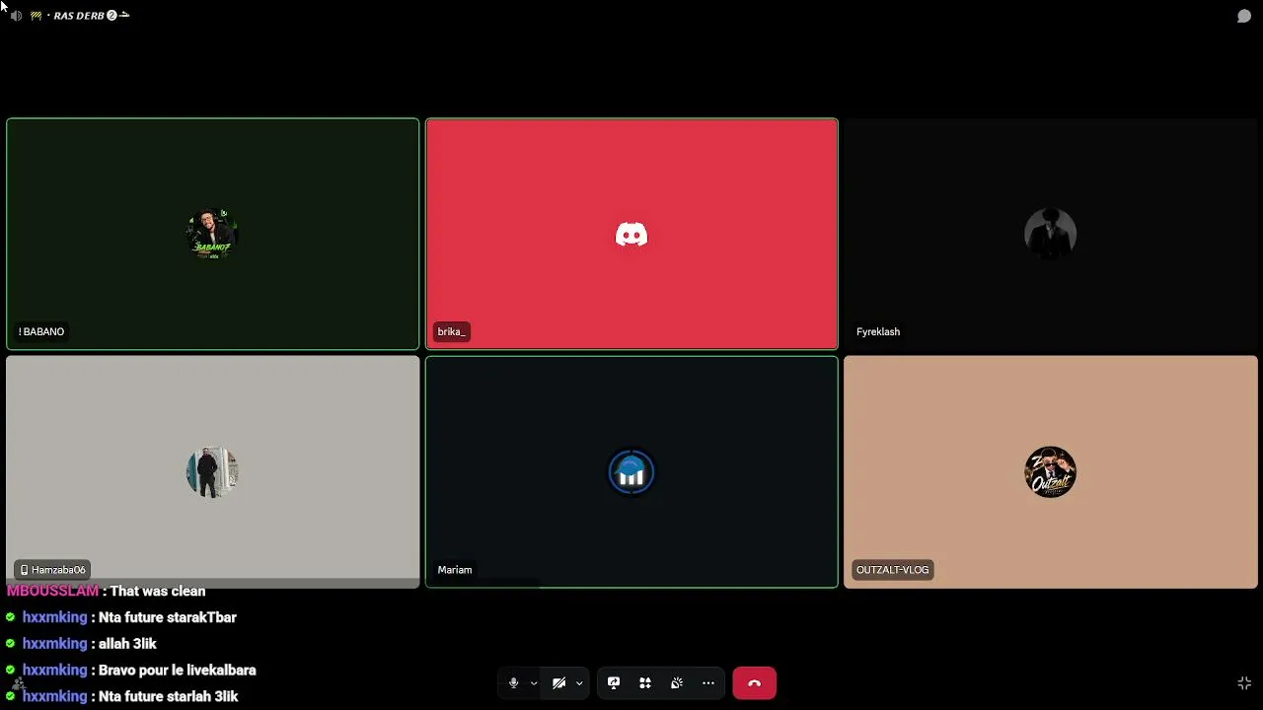Click the "That was clean" chat message
The height and width of the screenshot is (710, 1263).
pos(158,591)
